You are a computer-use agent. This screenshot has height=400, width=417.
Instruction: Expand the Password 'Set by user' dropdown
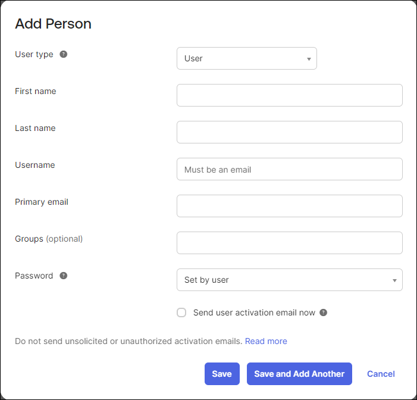[x=289, y=280]
